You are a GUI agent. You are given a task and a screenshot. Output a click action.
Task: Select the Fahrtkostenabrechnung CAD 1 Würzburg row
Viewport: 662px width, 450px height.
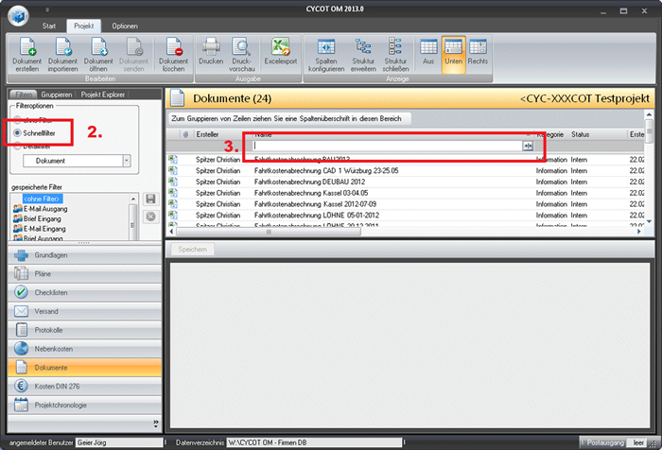(406, 171)
